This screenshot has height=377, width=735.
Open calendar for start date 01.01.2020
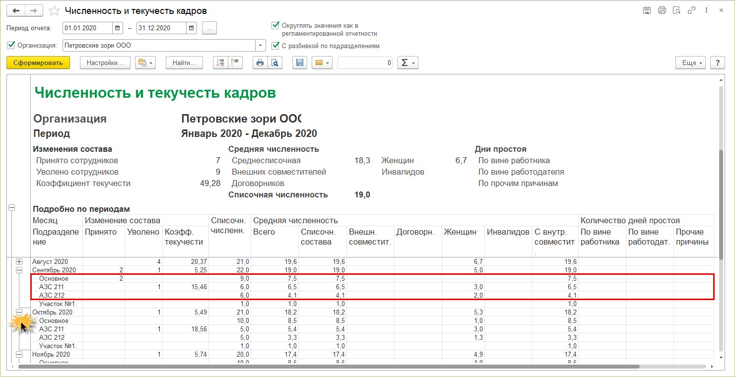118,28
